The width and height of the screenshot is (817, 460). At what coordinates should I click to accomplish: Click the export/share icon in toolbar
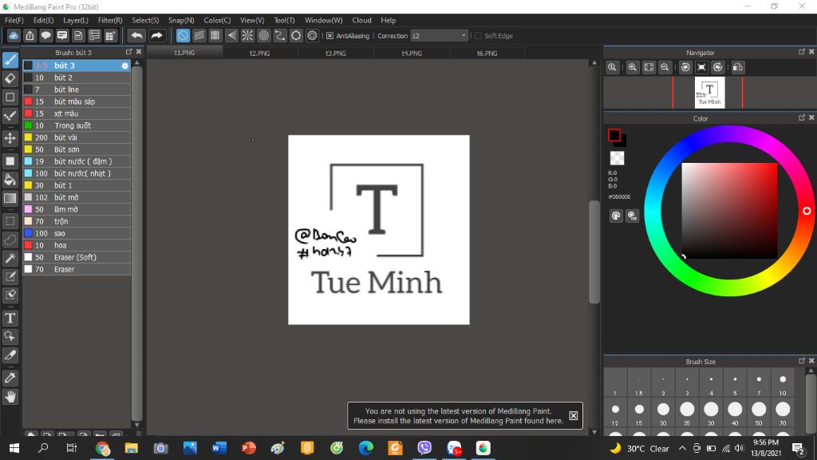30,35
